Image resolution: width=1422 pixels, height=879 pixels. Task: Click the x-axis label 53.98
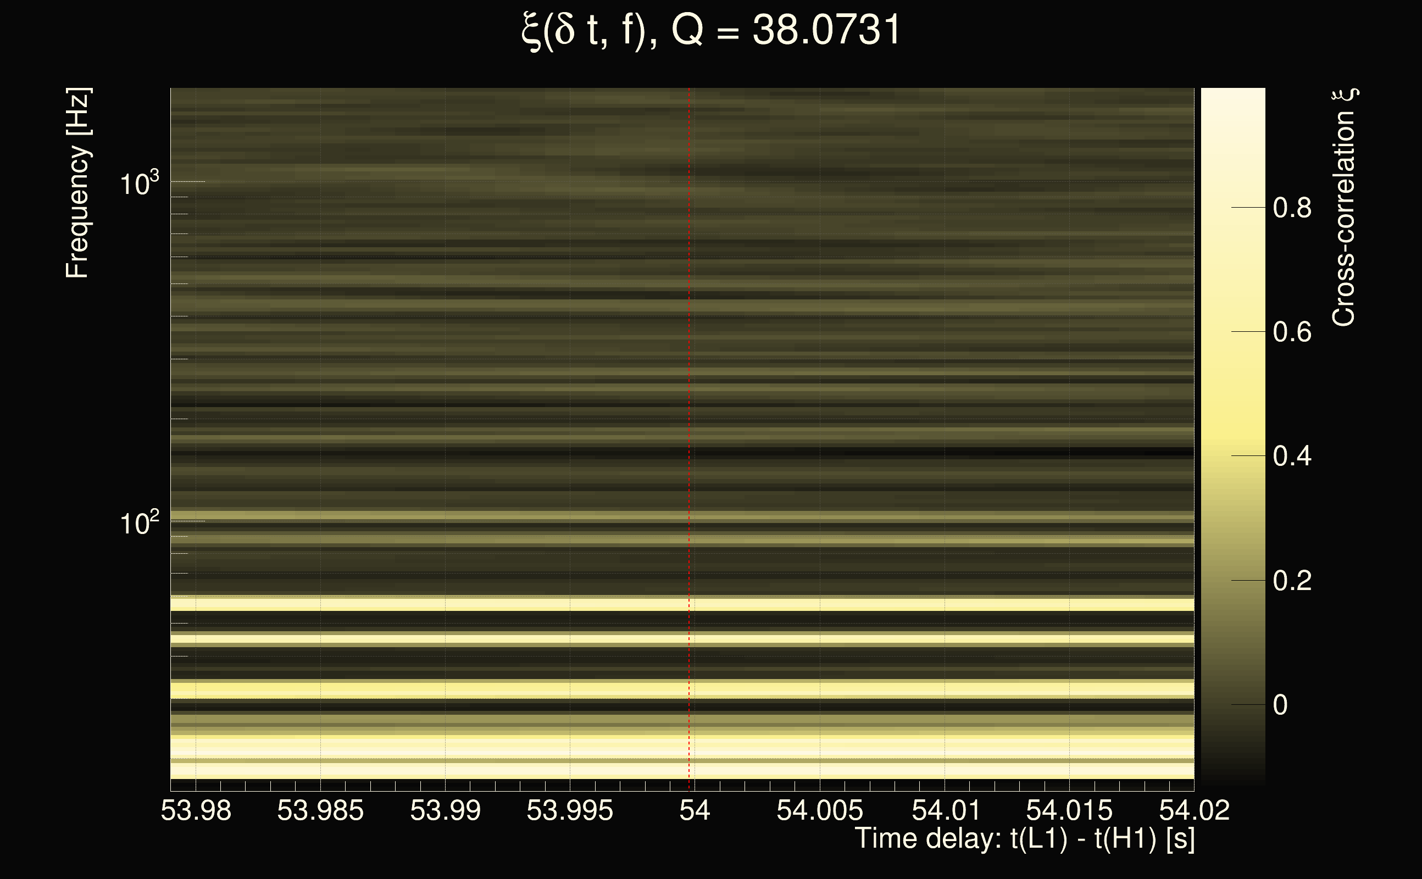[x=196, y=810]
